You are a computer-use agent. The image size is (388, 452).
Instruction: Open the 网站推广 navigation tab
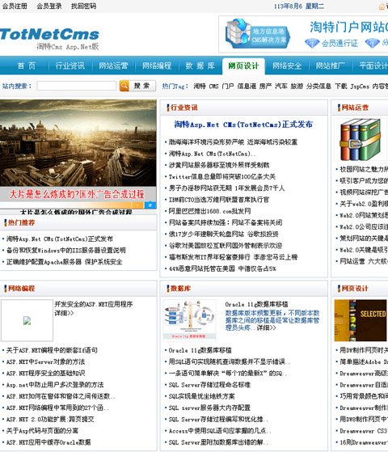pyautogui.click(x=331, y=65)
